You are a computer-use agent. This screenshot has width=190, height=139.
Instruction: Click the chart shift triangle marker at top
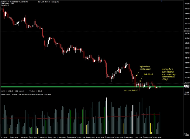tap(161, 1)
